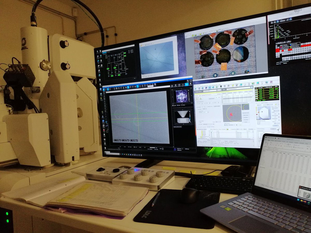311x233 pixels.
Task: Zoom in using the chamber view upper magnifier
Action: tap(190, 112)
